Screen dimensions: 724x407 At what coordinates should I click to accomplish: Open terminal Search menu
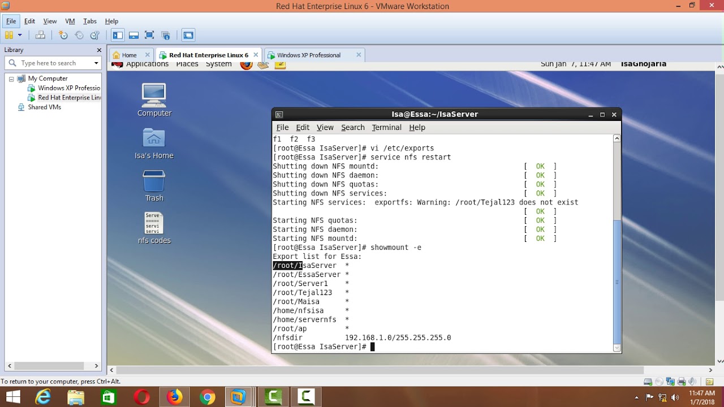tap(353, 127)
